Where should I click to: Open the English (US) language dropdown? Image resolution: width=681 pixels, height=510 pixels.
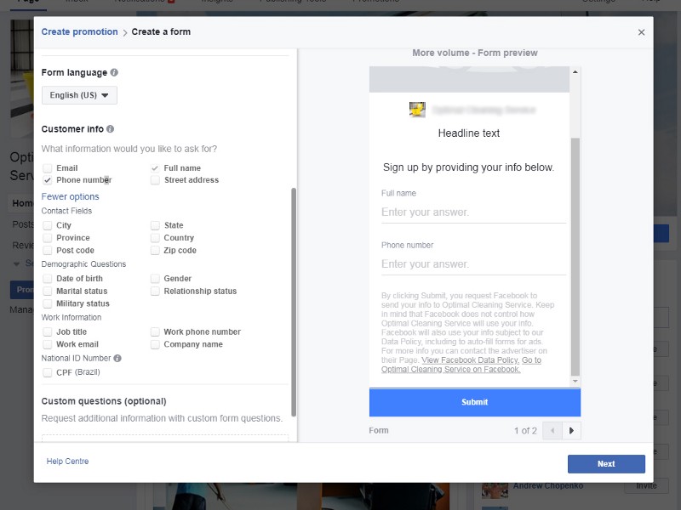point(79,95)
